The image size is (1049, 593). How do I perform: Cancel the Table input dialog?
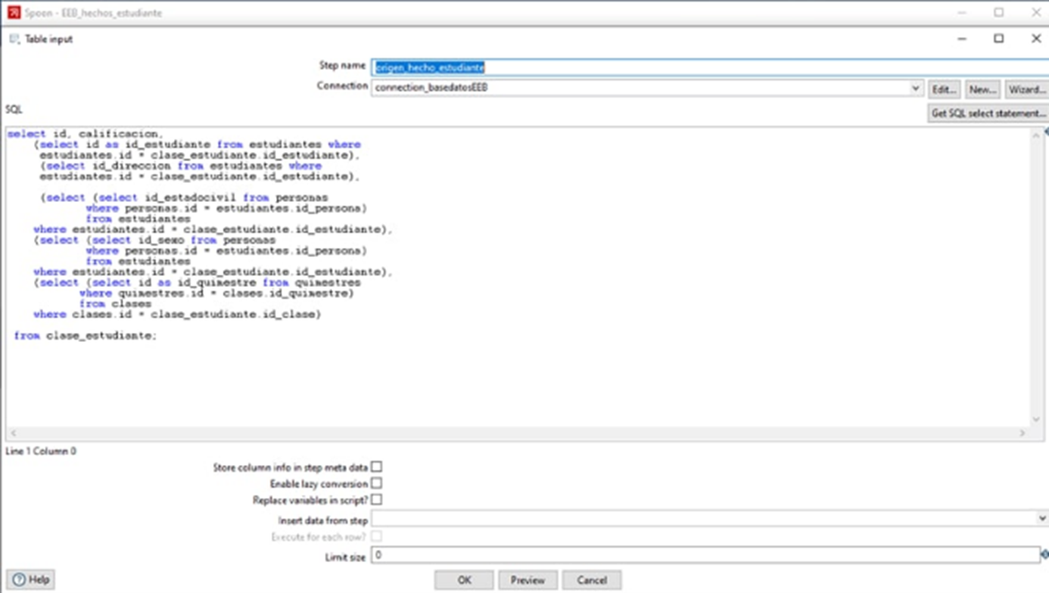coord(592,580)
